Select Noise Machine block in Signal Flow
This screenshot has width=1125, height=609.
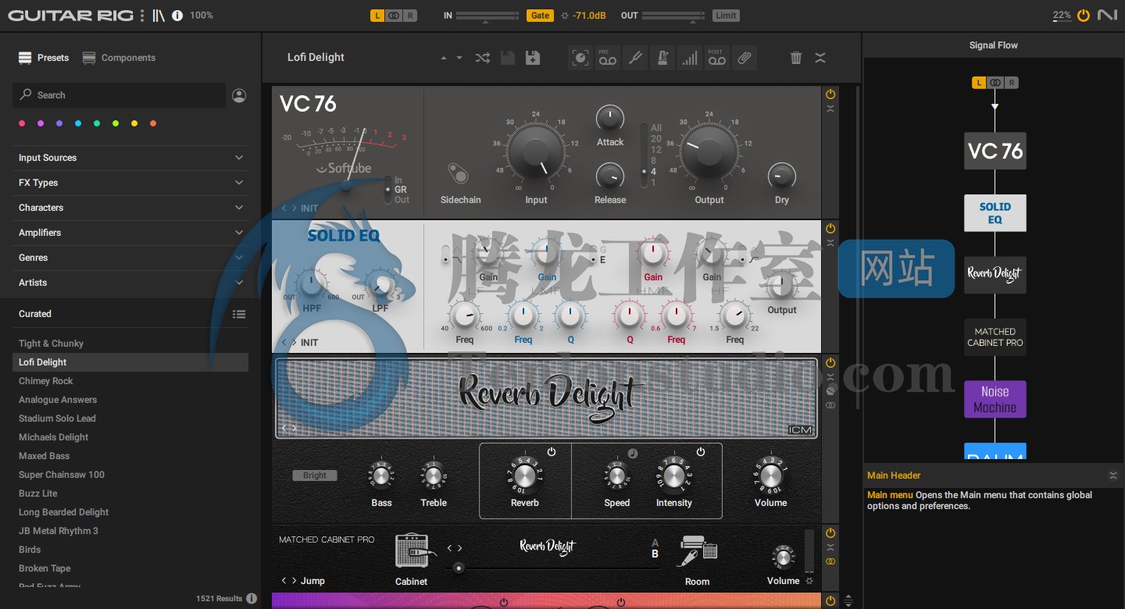[x=995, y=400]
